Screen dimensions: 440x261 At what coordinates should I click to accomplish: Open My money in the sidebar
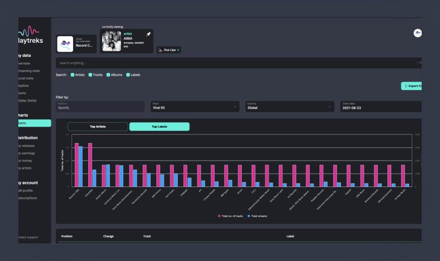25,161
